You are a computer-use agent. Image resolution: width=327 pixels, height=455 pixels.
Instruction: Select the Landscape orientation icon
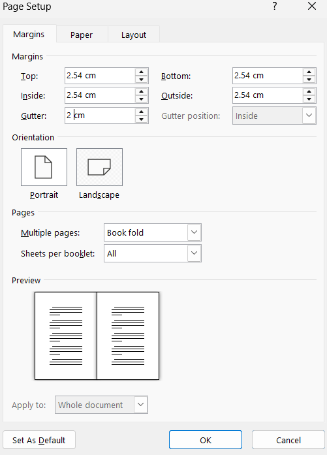coord(99,167)
